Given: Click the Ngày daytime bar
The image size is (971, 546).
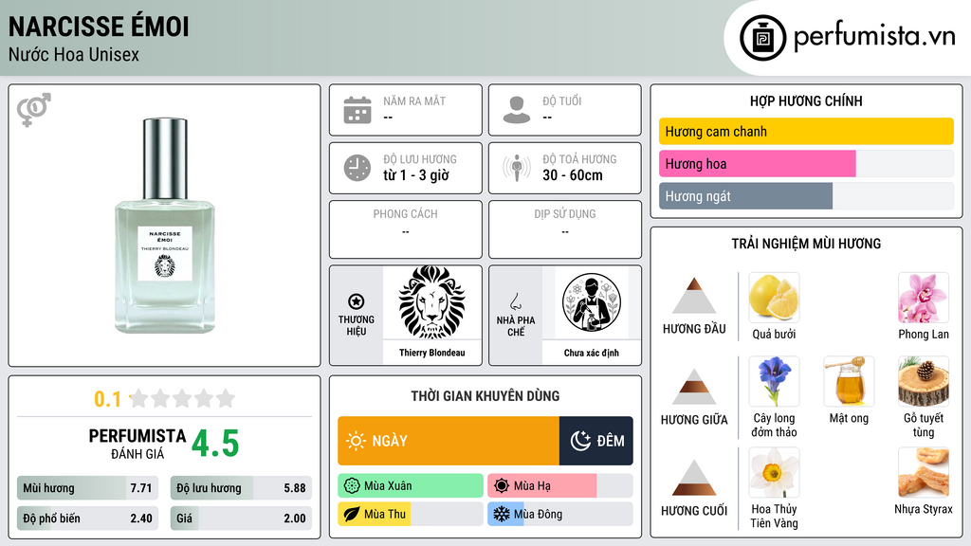Looking at the screenshot, I should click(449, 441).
